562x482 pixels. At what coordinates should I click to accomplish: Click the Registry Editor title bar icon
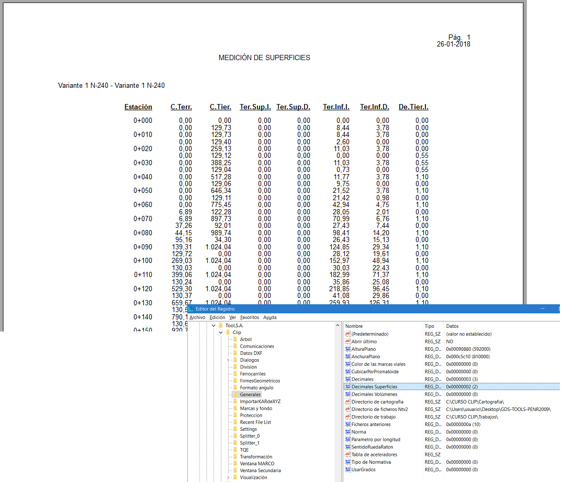tap(191, 308)
